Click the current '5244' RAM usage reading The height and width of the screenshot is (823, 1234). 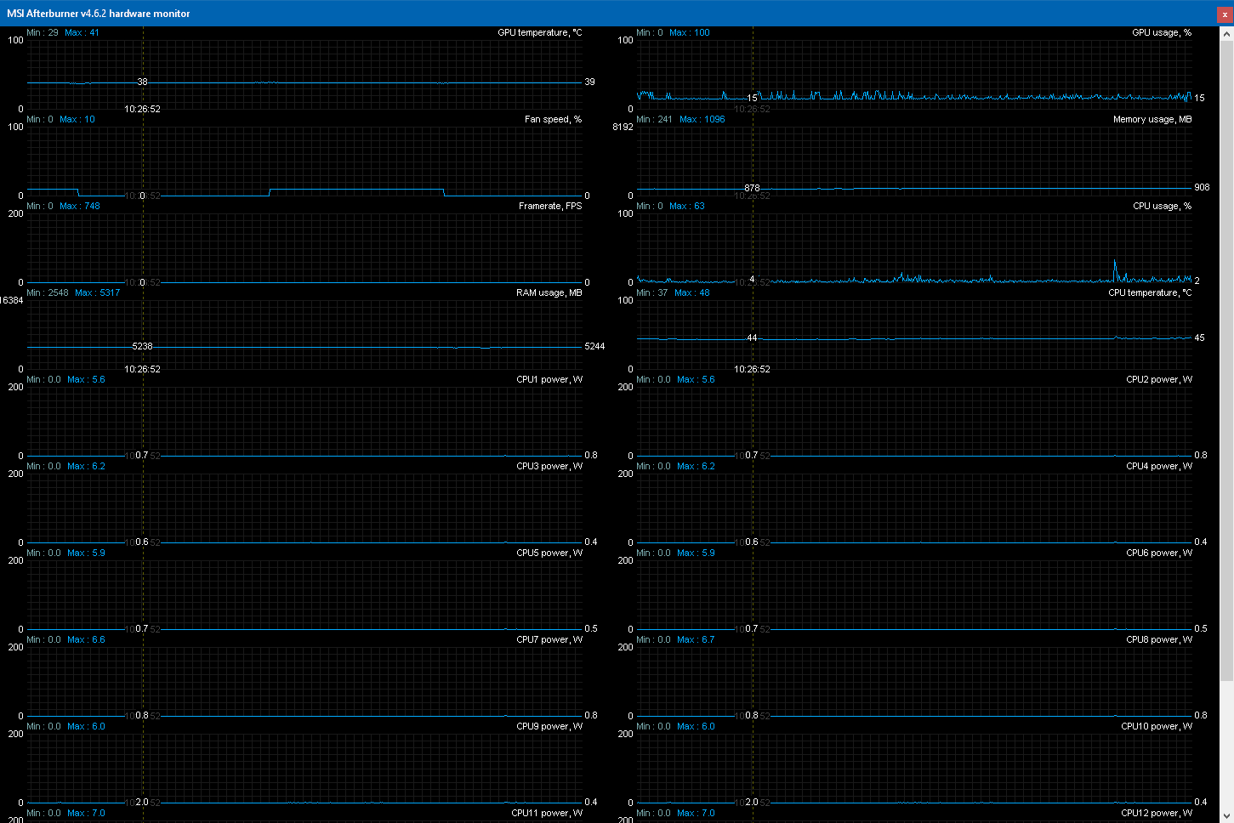594,347
